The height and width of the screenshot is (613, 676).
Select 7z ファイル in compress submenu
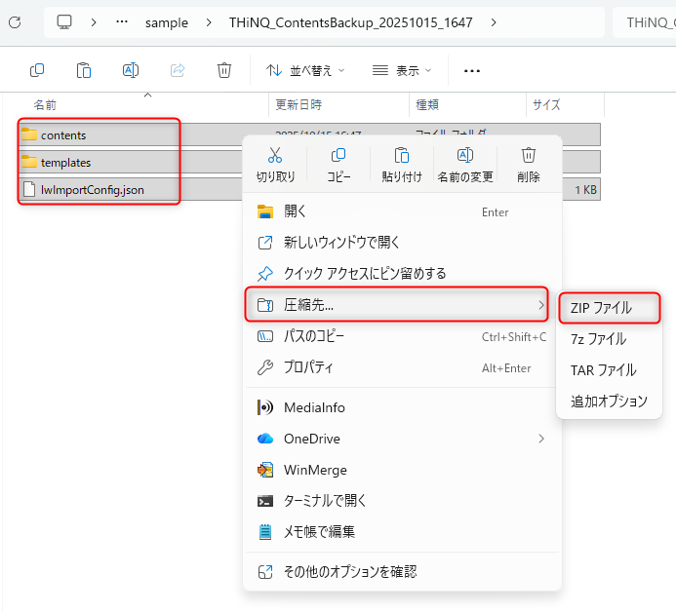pyautogui.click(x=609, y=339)
